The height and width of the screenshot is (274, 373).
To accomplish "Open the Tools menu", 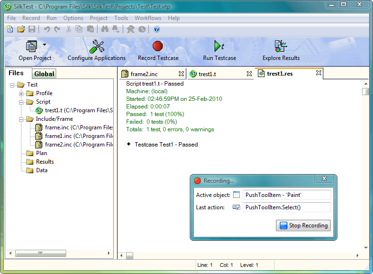I will point(121,18).
